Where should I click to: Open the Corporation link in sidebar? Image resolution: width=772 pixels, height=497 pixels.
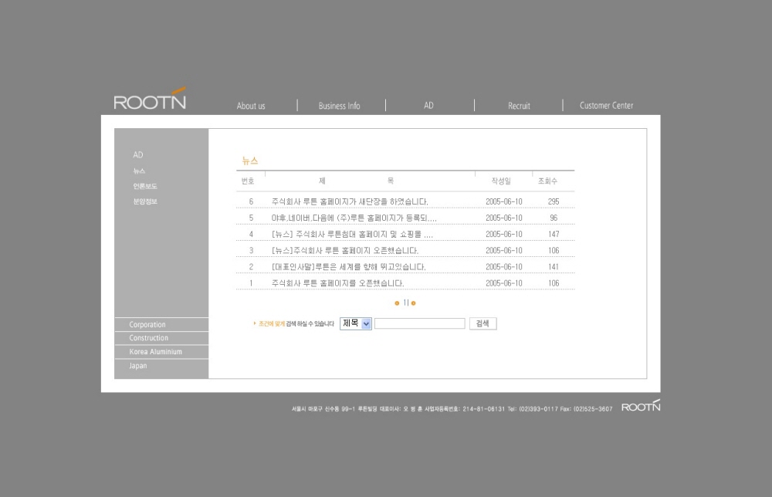147,325
